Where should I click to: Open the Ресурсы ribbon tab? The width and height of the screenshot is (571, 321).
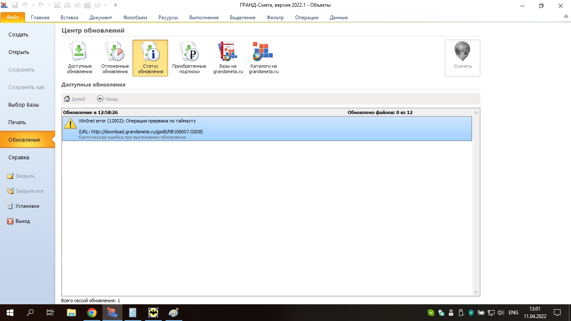(x=168, y=18)
